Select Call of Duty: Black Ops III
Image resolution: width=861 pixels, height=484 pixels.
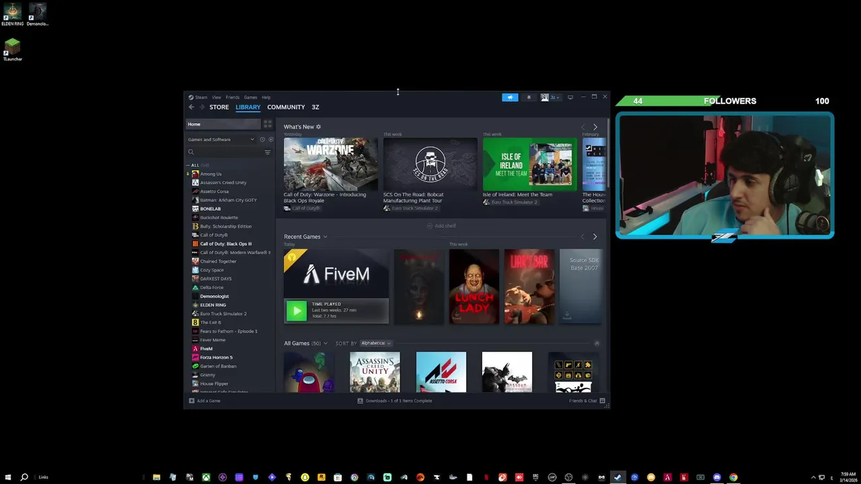(x=225, y=244)
